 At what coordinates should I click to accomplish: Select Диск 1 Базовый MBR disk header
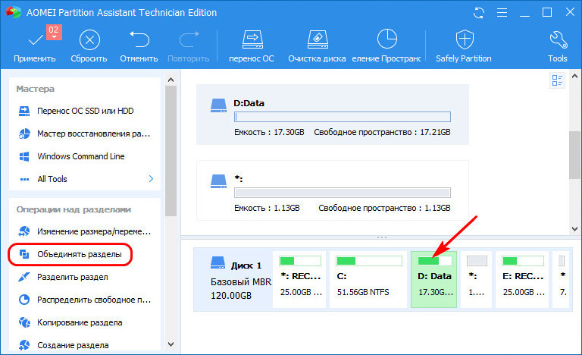point(234,280)
